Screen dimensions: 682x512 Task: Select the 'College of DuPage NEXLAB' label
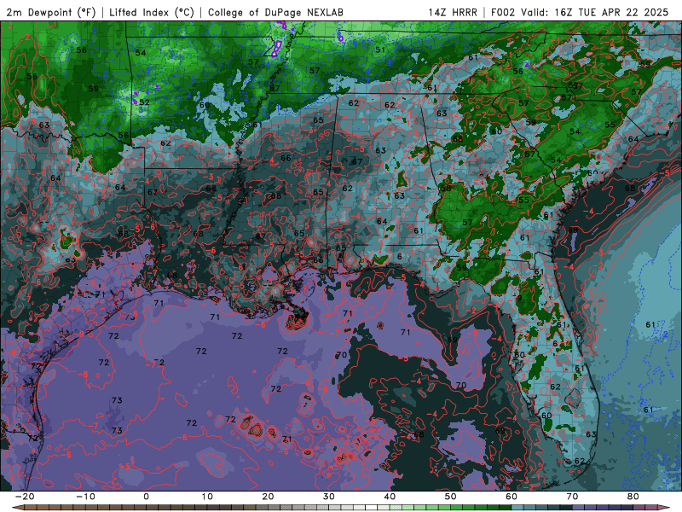[275, 13]
